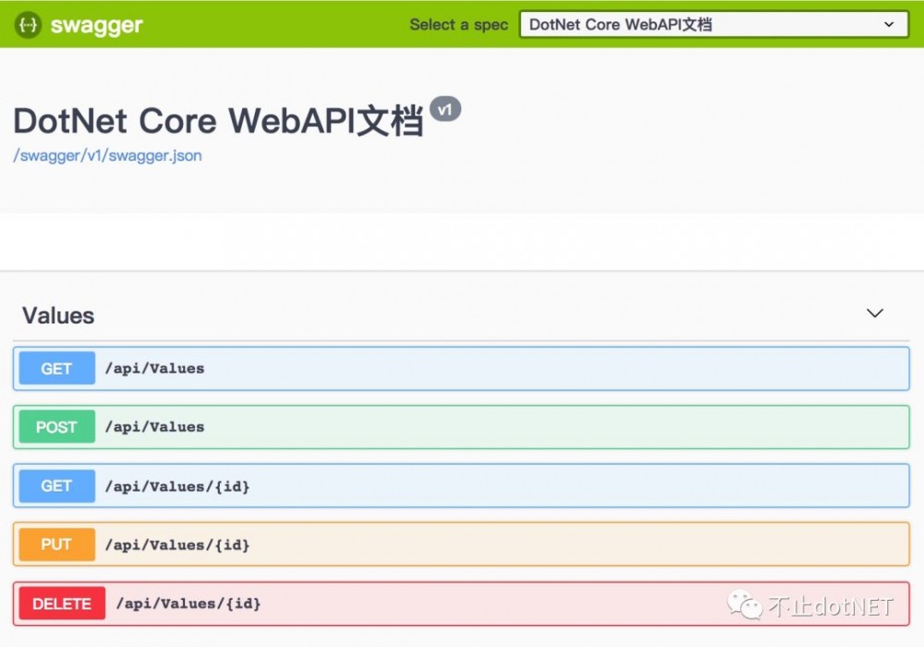This screenshot has width=924, height=647.
Task: Collapse the Values section chevron
Action: click(x=874, y=314)
